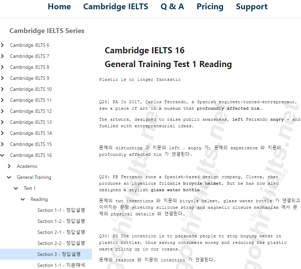The height and width of the screenshot is (269, 301).
Task: Expand Cambridge IELTS 7 in the sidebar
Action: click(3, 56)
